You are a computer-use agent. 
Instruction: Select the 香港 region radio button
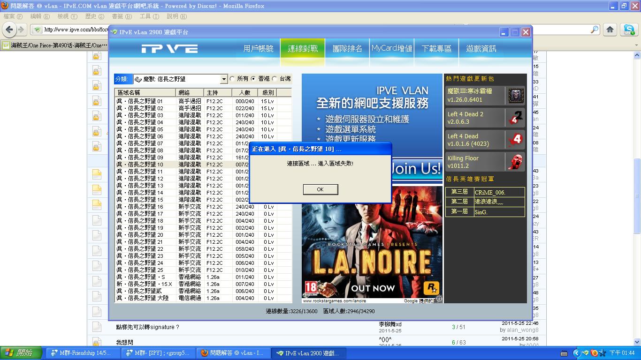pos(253,79)
